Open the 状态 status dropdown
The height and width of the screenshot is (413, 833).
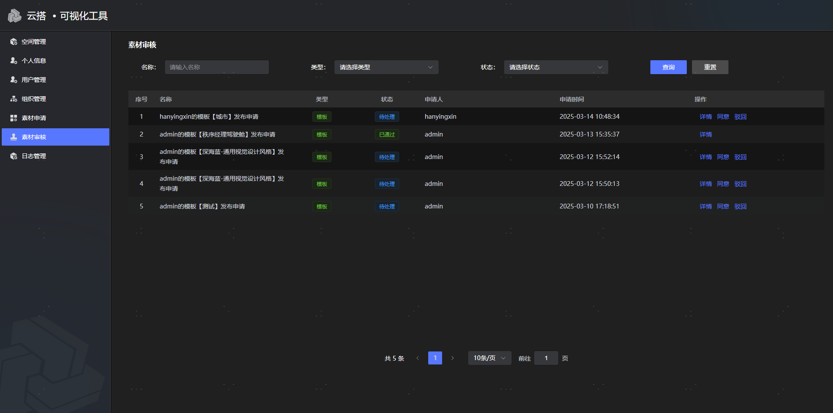[x=555, y=67]
